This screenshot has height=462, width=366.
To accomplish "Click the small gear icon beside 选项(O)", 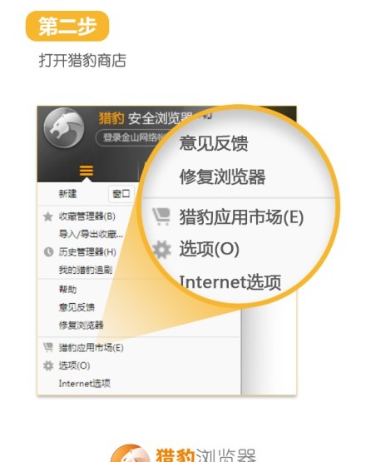I will 48,365.
